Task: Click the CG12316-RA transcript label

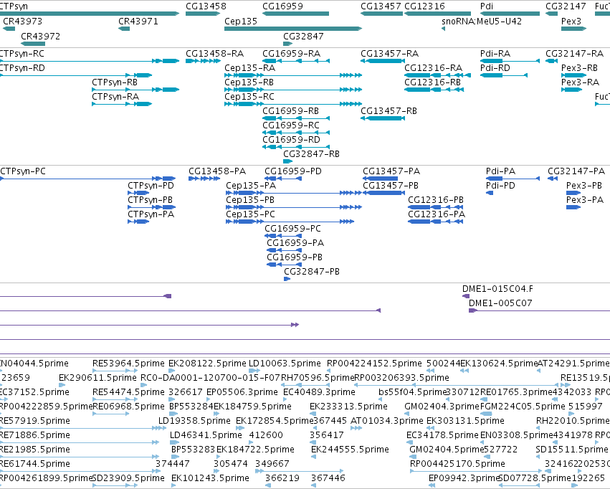Action: [434, 68]
